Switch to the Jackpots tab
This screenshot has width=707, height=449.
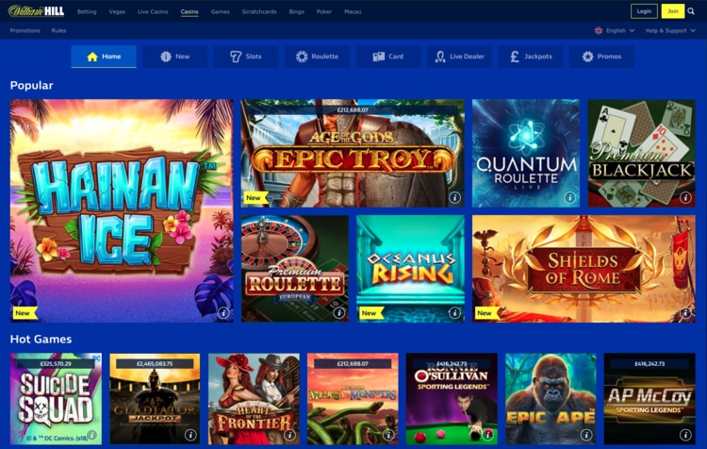click(x=531, y=57)
